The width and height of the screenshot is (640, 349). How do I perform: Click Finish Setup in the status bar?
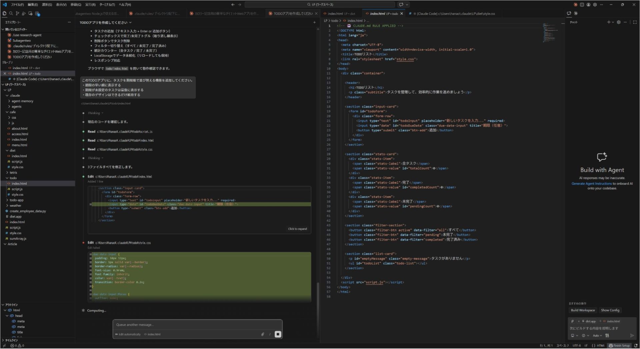coord(619,346)
